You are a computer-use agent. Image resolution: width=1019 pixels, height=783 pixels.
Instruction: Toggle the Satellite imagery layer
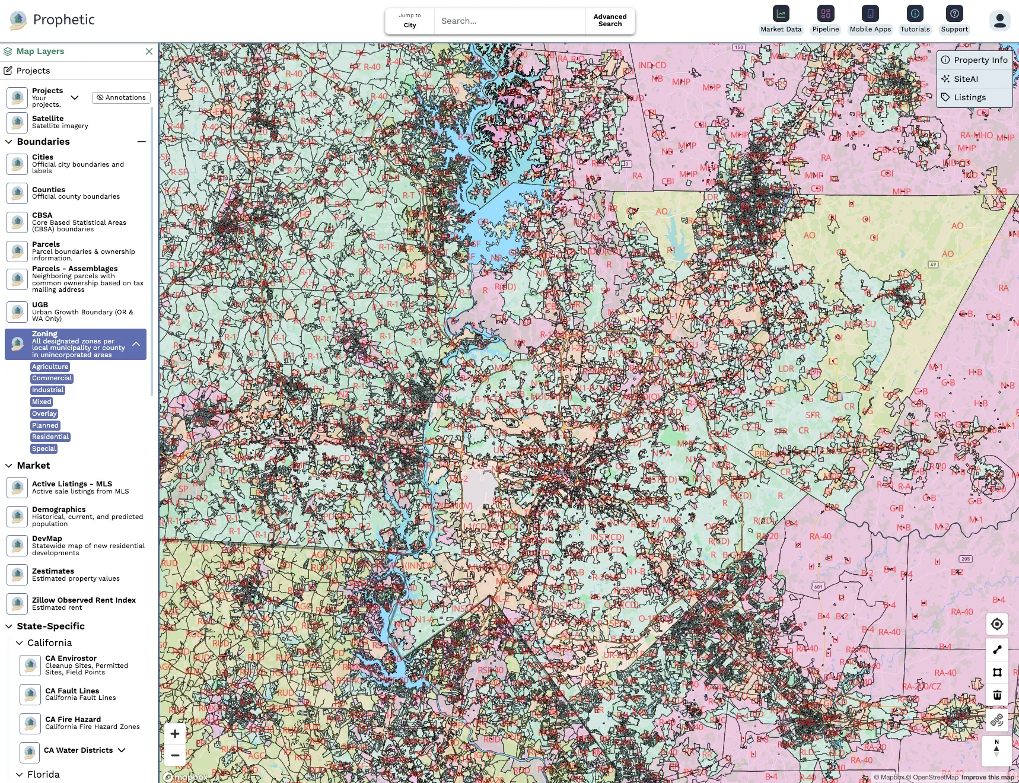pos(17,122)
